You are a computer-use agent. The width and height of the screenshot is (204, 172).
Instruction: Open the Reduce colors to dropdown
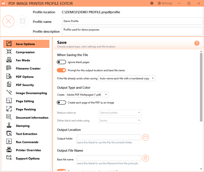click(x=120, y=113)
